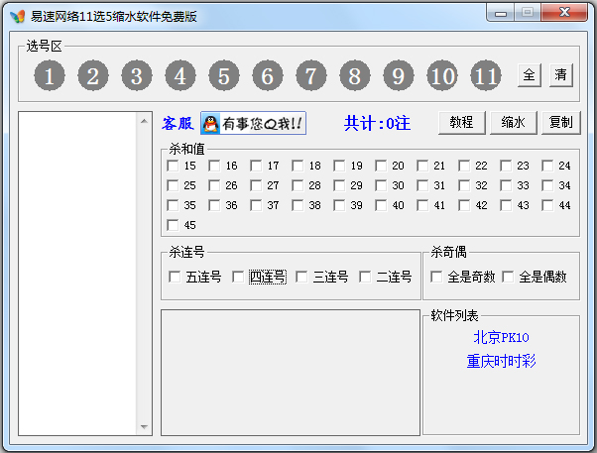597x453 pixels.
Task: Open the 北京PK10 software link
Action: tap(501, 338)
